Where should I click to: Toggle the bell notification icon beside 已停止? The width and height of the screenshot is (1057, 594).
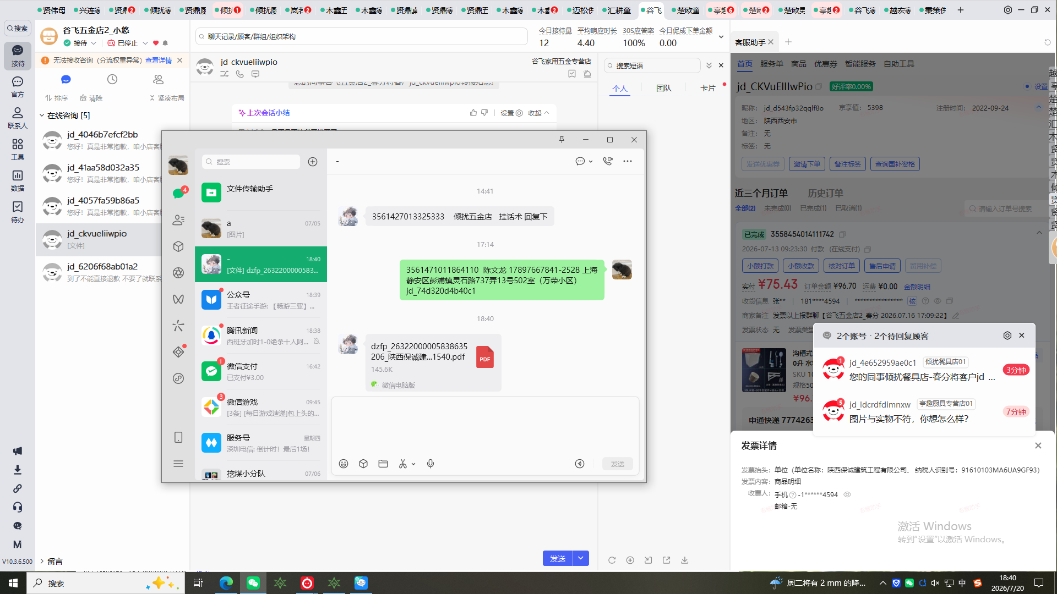coord(165,43)
